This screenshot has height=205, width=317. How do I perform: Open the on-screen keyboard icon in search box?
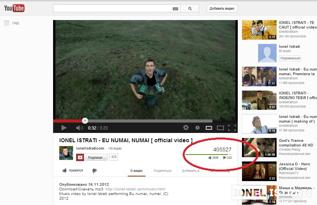coord(175,8)
